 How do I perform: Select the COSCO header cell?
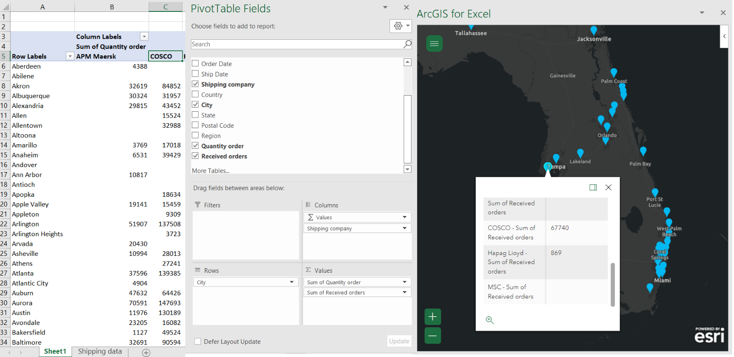pyautogui.click(x=166, y=56)
